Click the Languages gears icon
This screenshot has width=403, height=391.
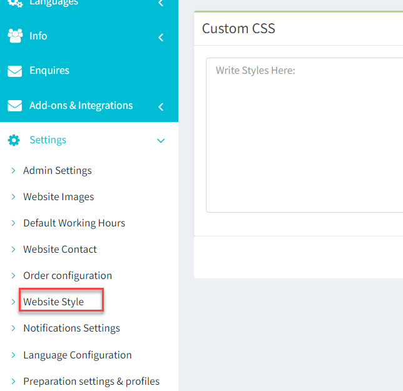(x=15, y=3)
